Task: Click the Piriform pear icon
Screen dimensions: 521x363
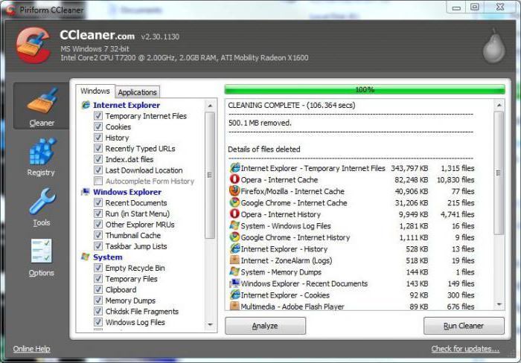Action: pos(493,47)
